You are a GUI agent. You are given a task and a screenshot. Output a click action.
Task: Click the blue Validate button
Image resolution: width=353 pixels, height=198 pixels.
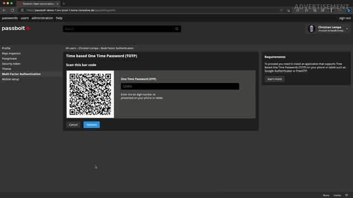point(92,125)
